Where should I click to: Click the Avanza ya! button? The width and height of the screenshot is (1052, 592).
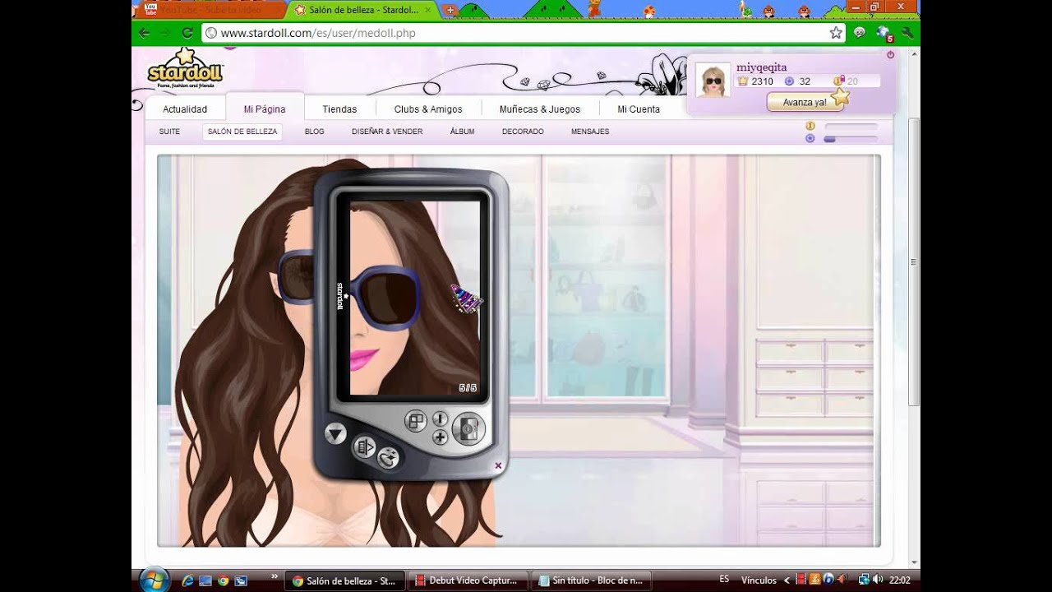click(x=805, y=102)
